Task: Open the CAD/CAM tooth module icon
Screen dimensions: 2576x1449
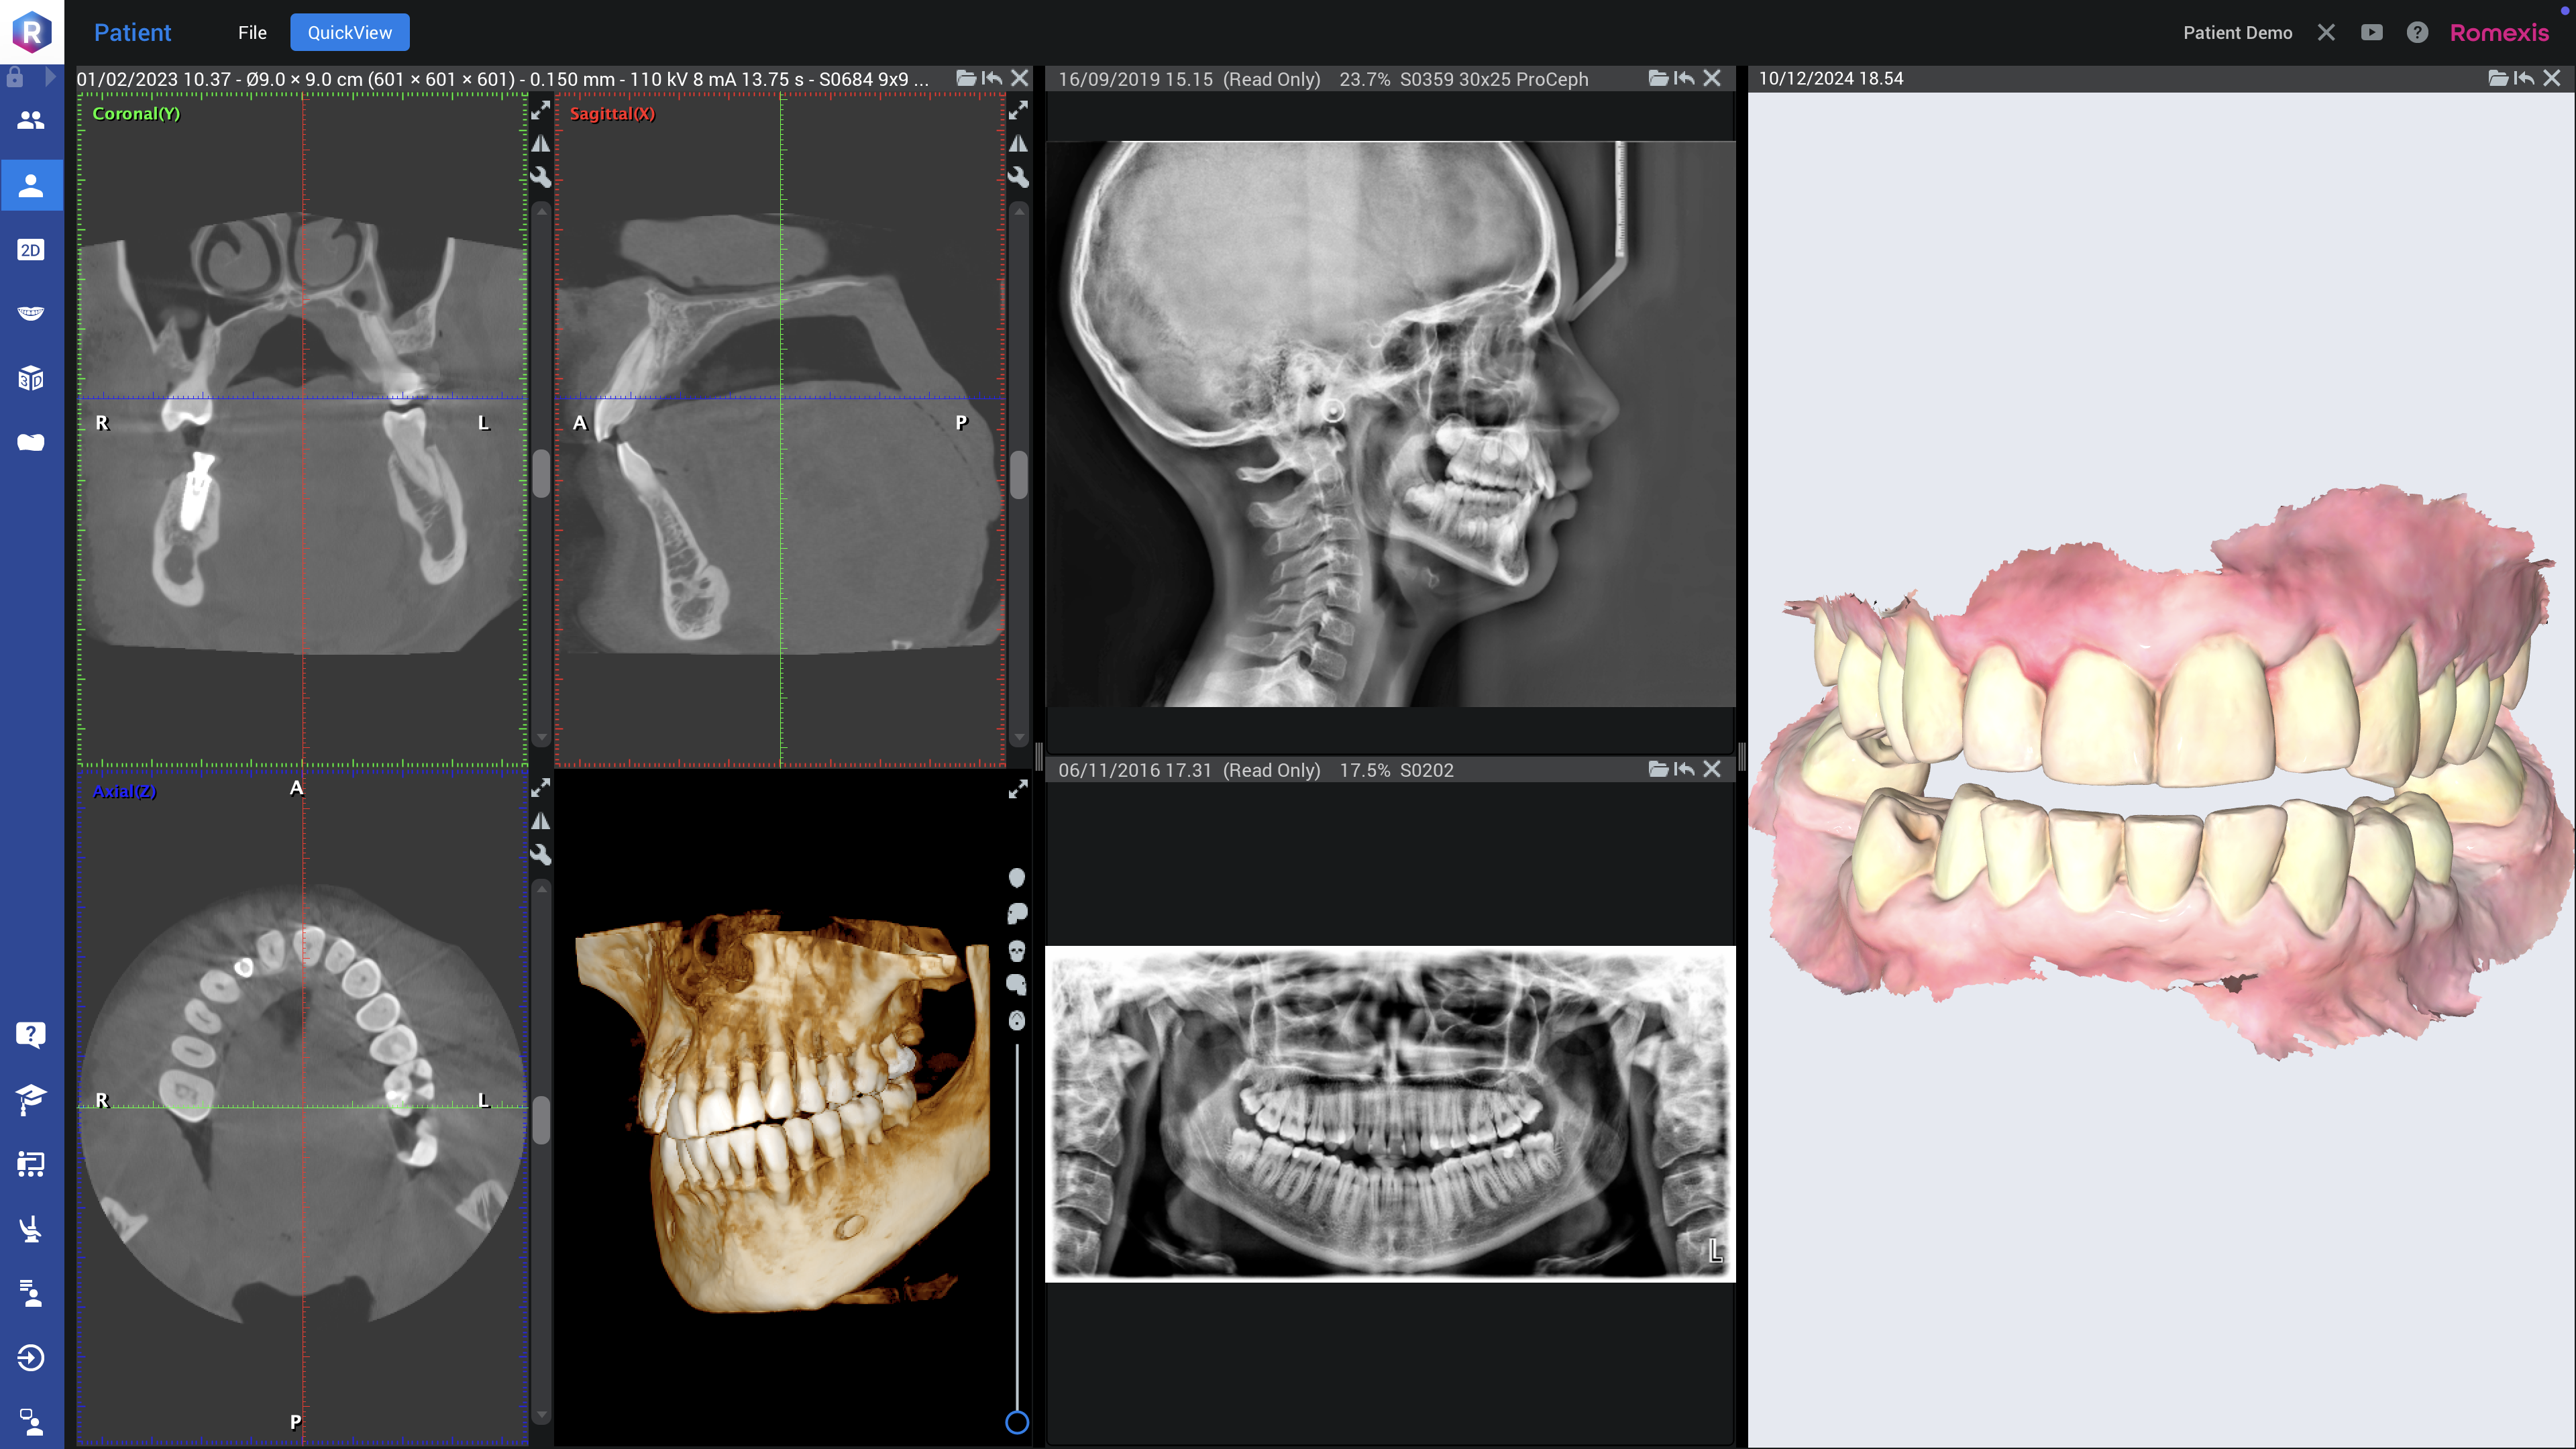Action: [x=31, y=442]
